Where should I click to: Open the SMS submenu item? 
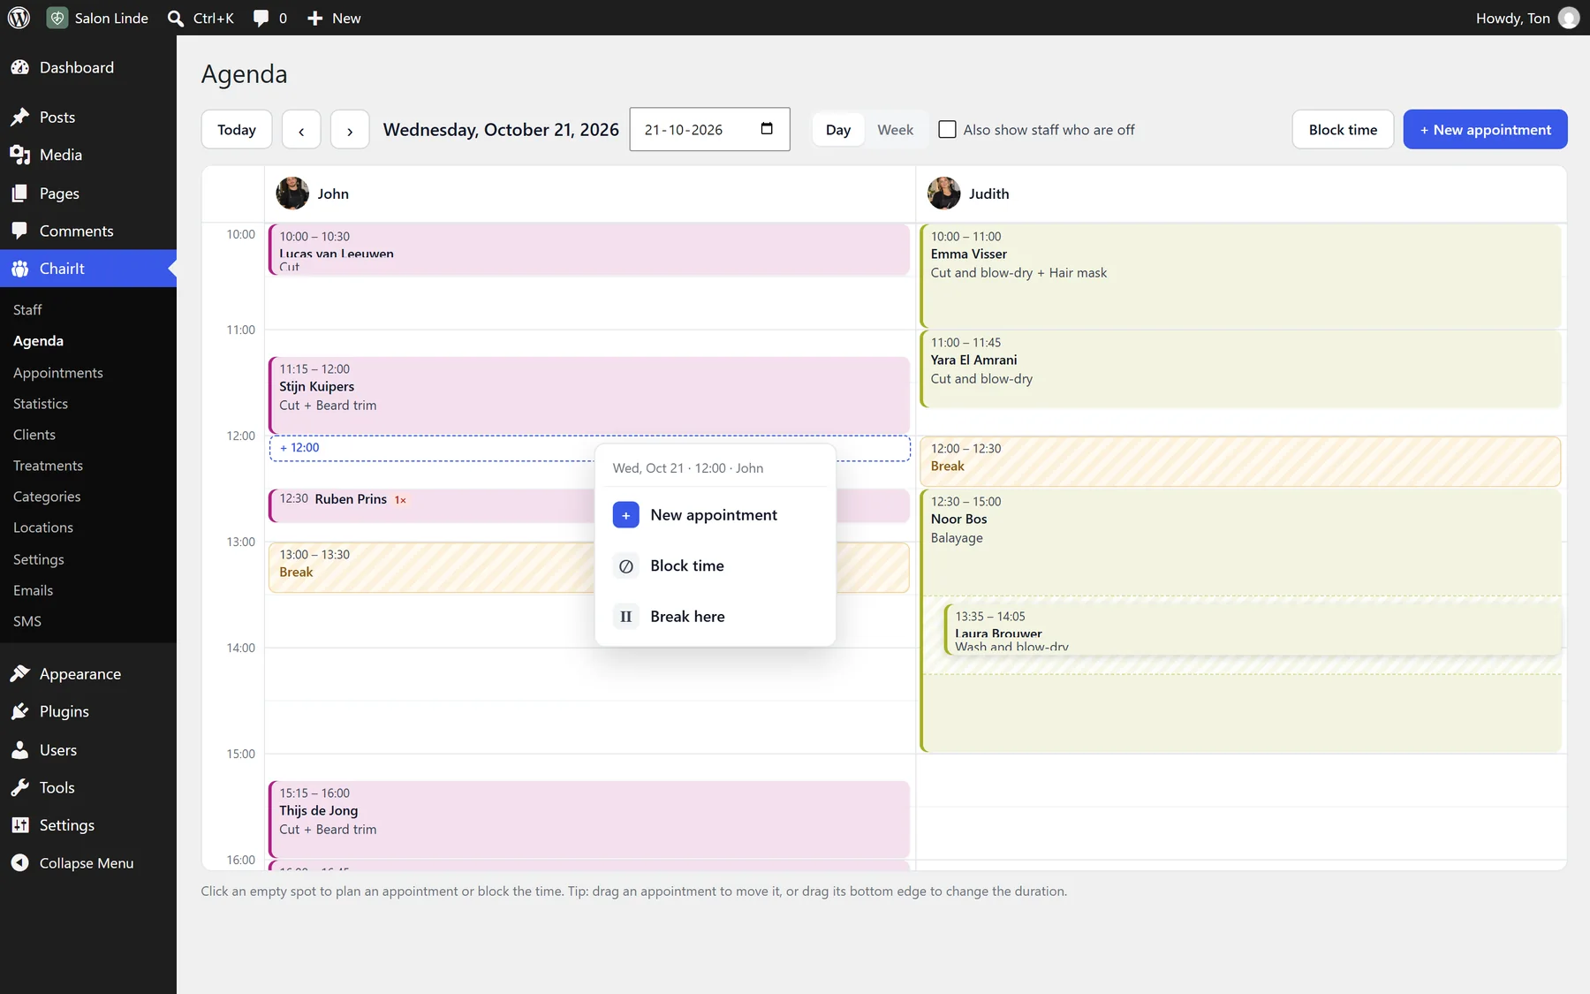coord(27,621)
